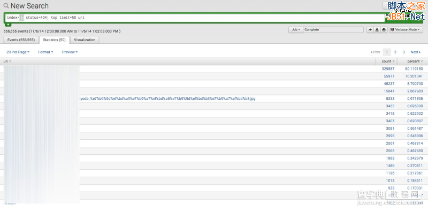Open the Verbose Mode dropdown
The width and height of the screenshot is (428, 206).
(x=406, y=30)
